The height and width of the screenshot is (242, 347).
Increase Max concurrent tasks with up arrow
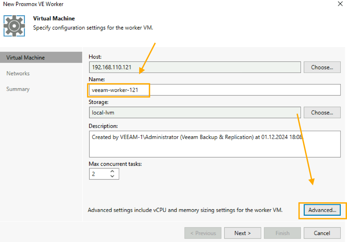click(x=112, y=171)
